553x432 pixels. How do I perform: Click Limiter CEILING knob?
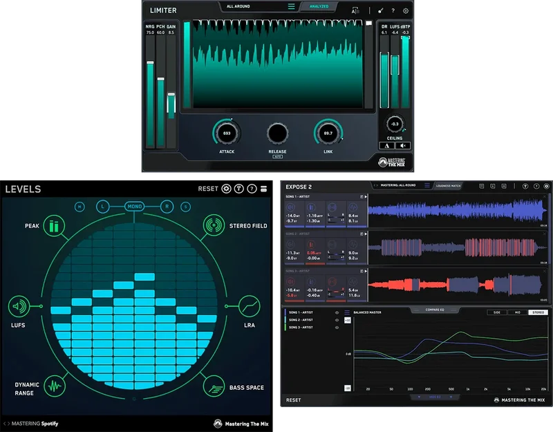tap(395, 124)
